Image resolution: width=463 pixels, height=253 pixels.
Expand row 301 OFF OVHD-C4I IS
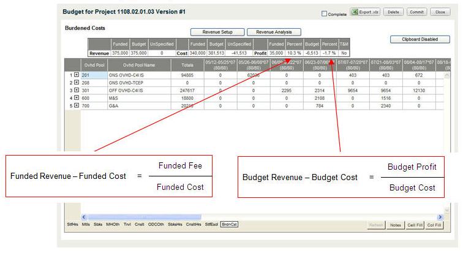click(76, 91)
